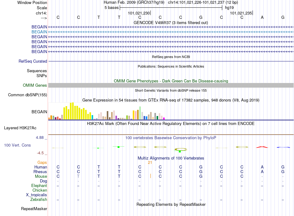Click the 101,021,230 position marker
Screen dimensions: 294x216
point(139,13)
